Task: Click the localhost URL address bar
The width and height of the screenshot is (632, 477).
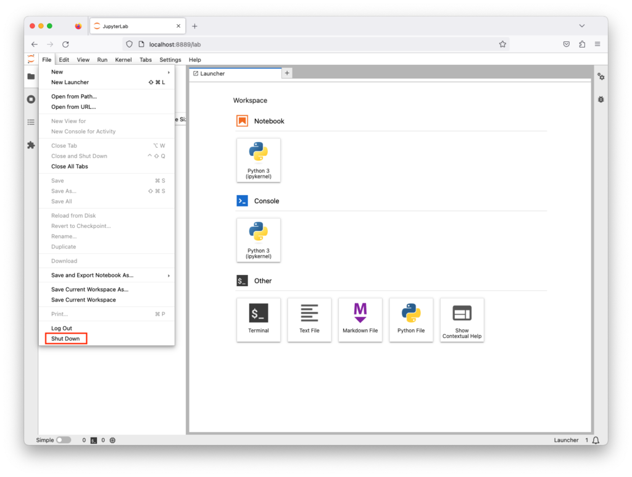Action: click(x=309, y=44)
